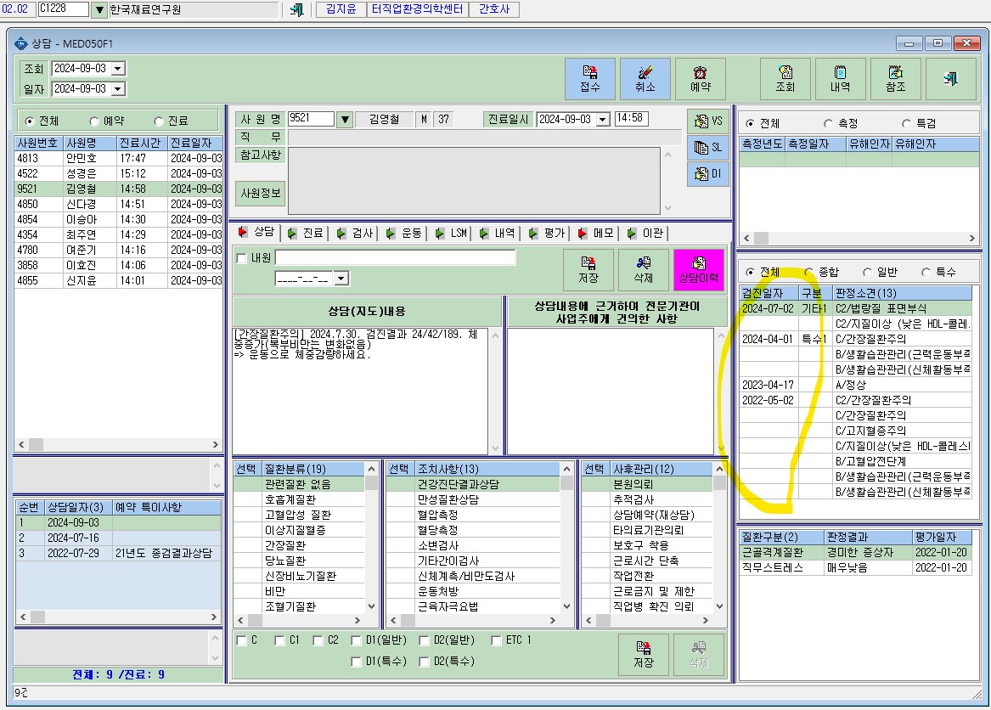The image size is (991, 710).
Task: Switch to the 메모 tab
Action: coord(595,234)
